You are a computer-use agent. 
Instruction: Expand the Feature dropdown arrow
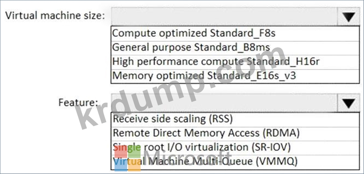tap(349, 103)
